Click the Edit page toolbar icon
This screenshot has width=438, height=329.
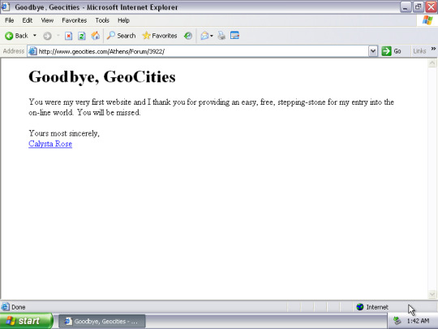pyautogui.click(x=234, y=35)
